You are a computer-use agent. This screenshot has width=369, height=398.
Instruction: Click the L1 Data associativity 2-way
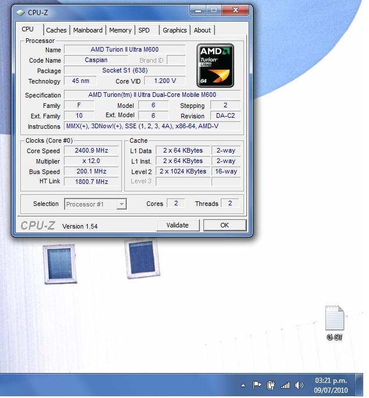tap(226, 150)
